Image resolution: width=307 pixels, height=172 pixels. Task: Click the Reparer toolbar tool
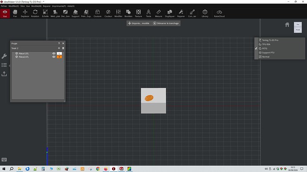pos(181,13)
